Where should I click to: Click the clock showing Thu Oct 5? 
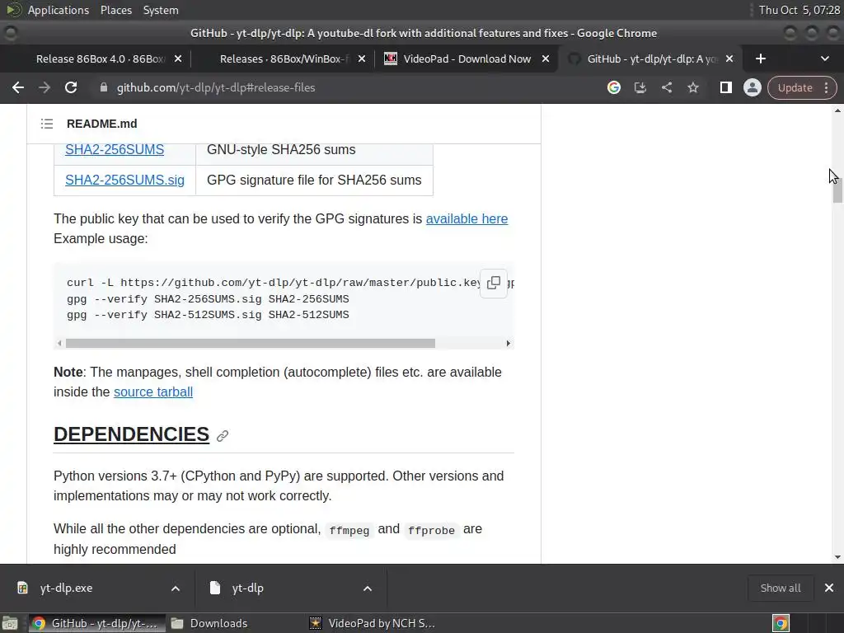799,10
